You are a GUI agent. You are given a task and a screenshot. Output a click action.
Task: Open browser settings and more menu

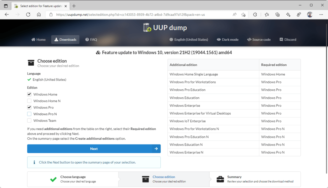click(321, 14)
